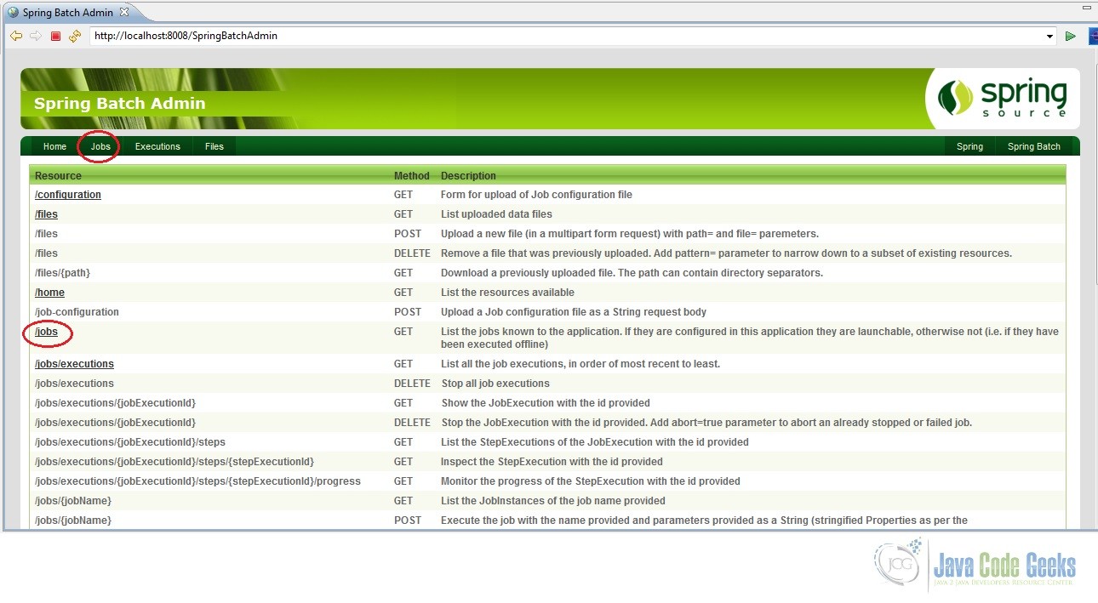Viewport: 1098px width, 603px height.
Task: Follow the /configuration resource link
Action: [x=68, y=195]
